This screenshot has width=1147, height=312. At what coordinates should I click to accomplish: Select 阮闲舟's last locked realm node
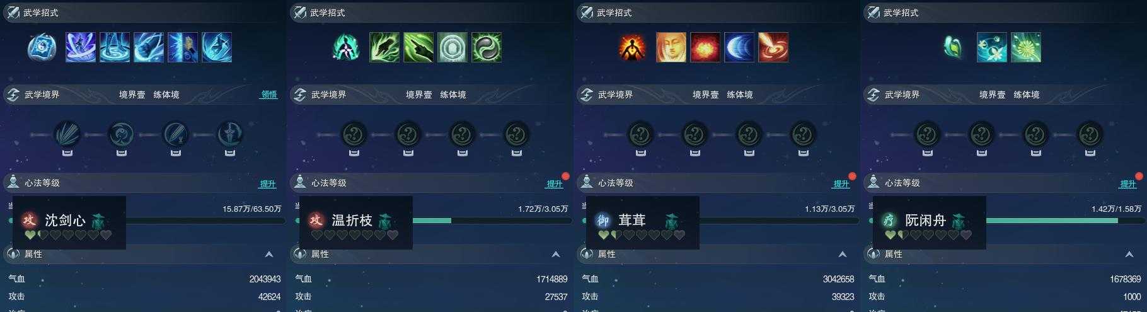[1090, 134]
